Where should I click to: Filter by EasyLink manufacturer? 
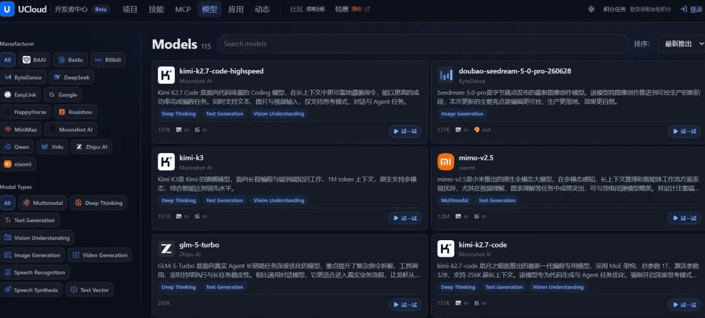click(x=21, y=95)
